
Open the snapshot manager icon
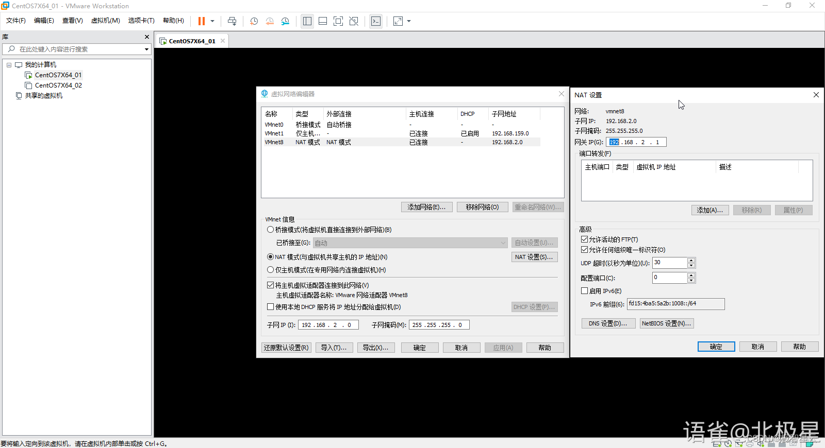point(285,21)
